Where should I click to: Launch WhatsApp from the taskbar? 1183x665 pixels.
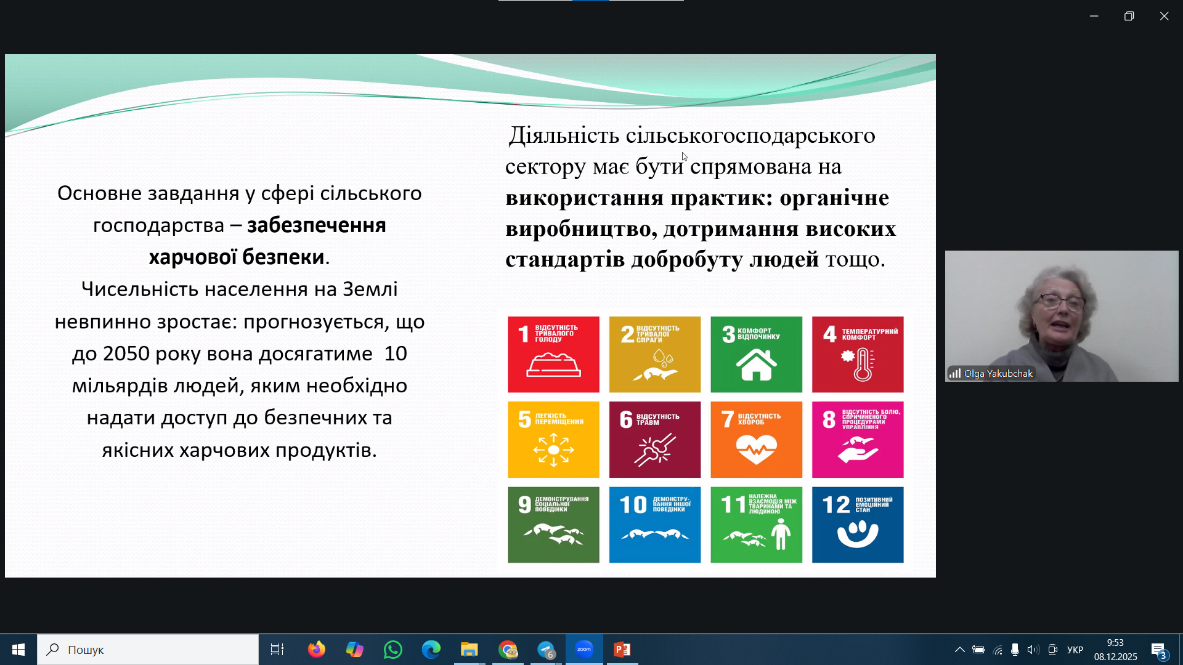click(392, 650)
